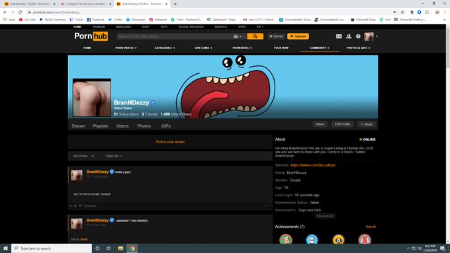Click the Windows 'Type here to search' box
450x253 pixels.
click(52, 248)
